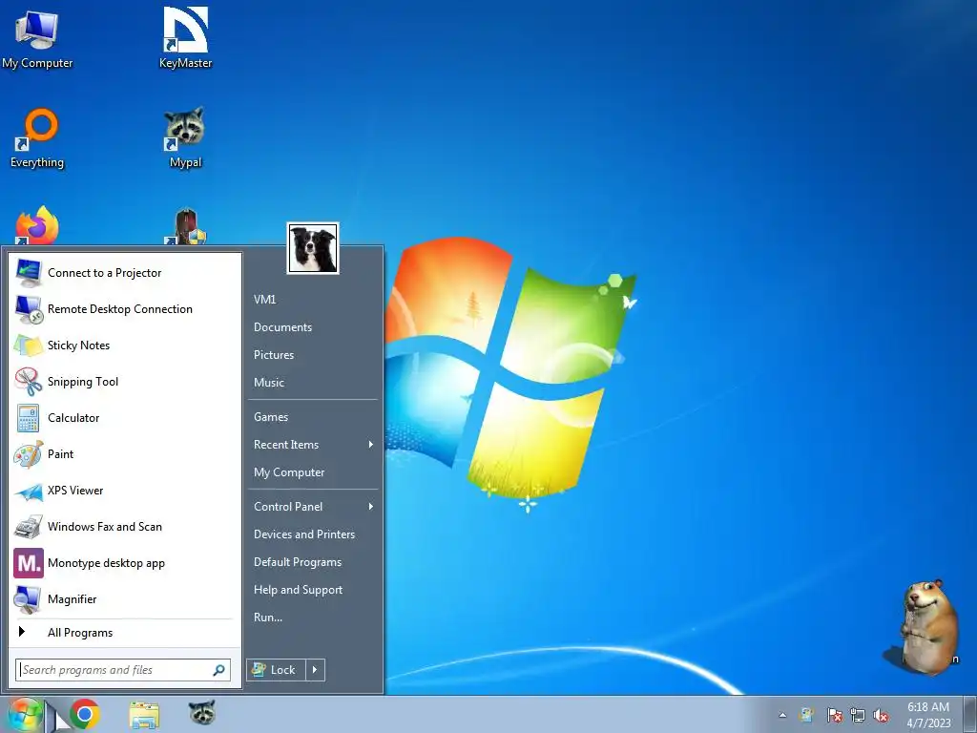Screen dimensions: 977x733
Task: Show hidden tray icons arrow
Action: (782, 716)
